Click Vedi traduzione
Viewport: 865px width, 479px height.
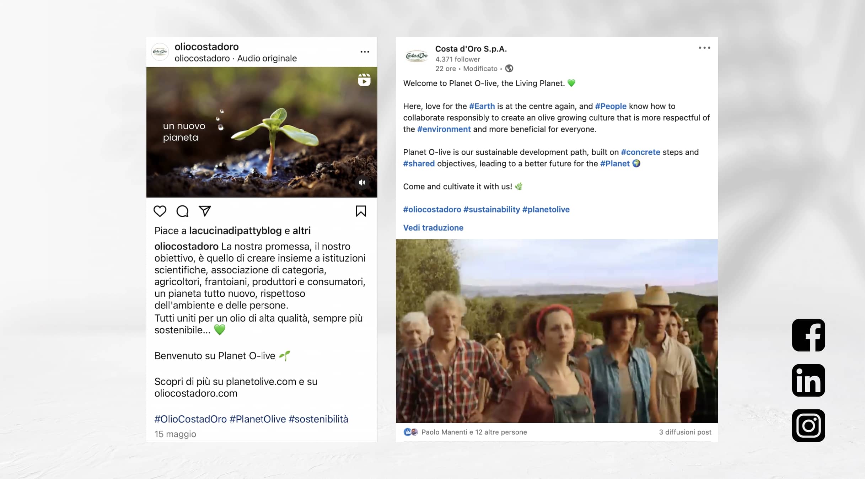[x=433, y=228]
